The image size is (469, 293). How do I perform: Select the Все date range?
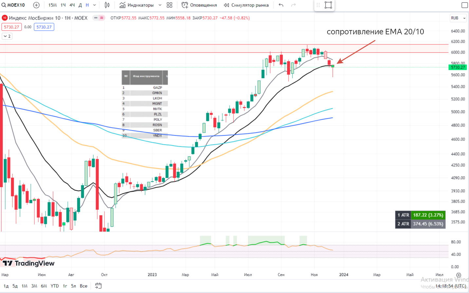[x=84, y=286]
